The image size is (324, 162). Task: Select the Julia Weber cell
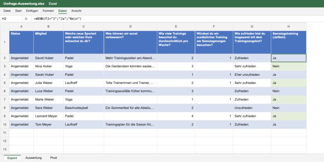tap(48, 83)
